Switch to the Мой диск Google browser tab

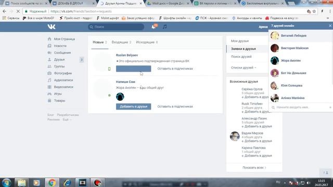tap(168, 4)
